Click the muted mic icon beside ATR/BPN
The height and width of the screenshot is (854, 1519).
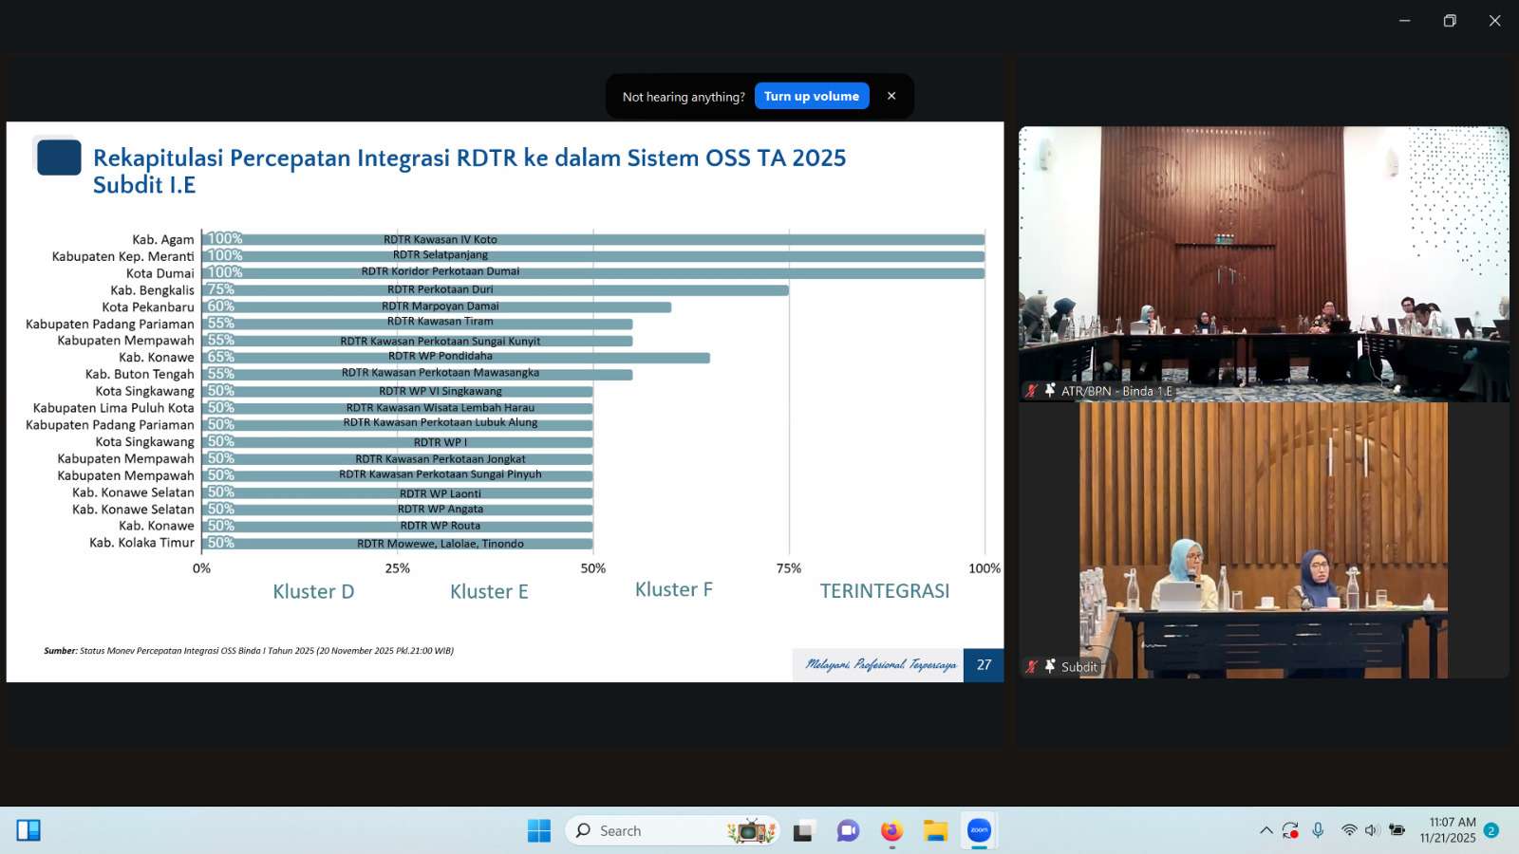tap(1031, 391)
